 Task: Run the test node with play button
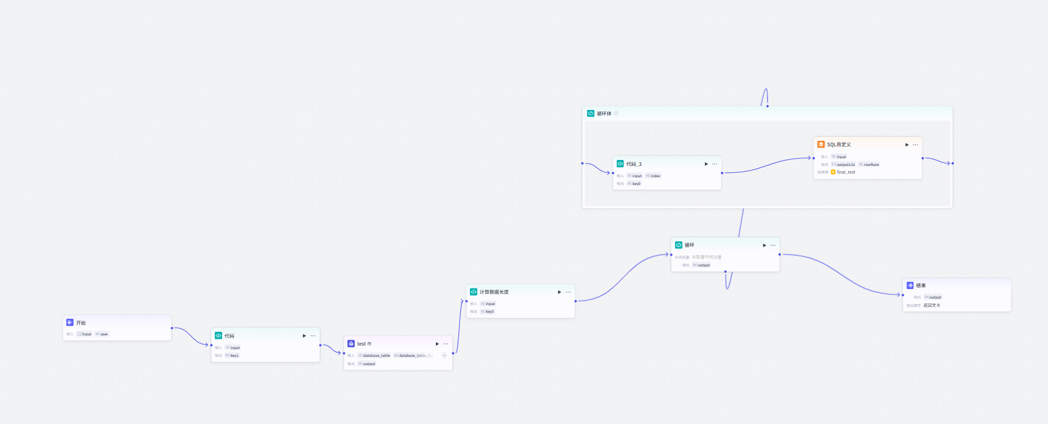pyautogui.click(x=437, y=344)
